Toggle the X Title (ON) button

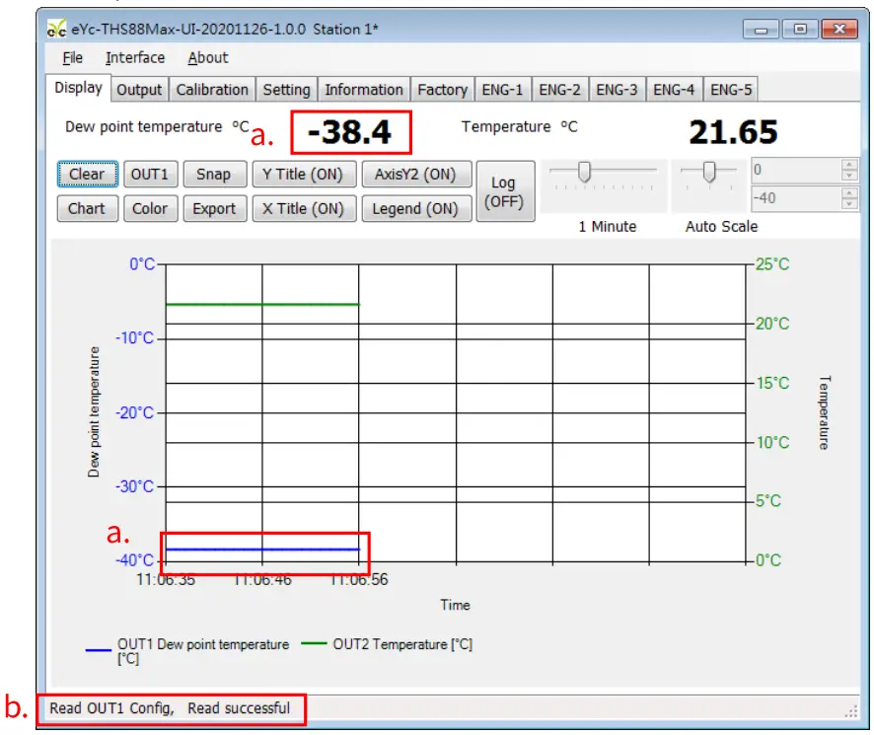point(303,209)
